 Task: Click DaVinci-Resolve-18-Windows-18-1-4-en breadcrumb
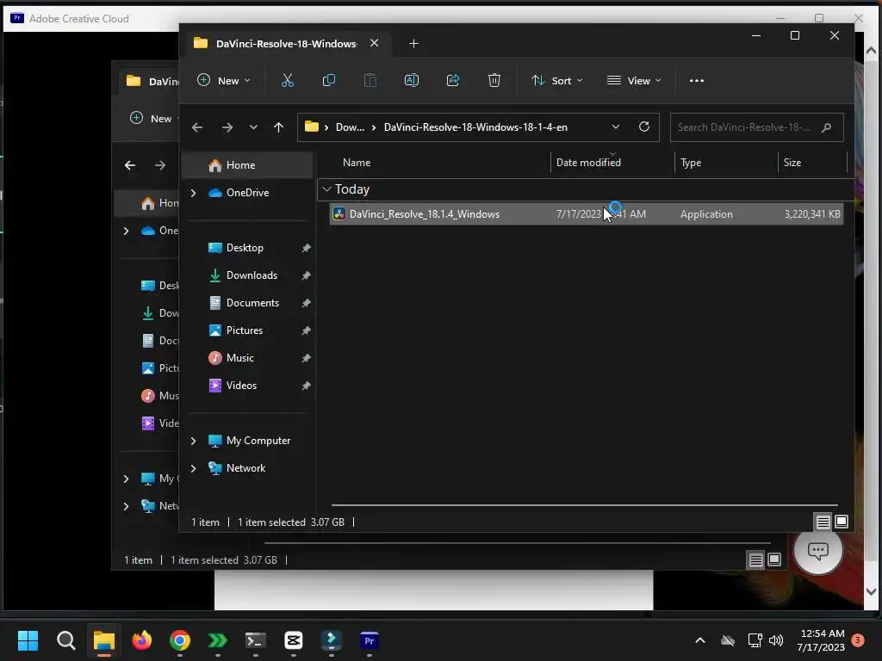[x=475, y=127]
